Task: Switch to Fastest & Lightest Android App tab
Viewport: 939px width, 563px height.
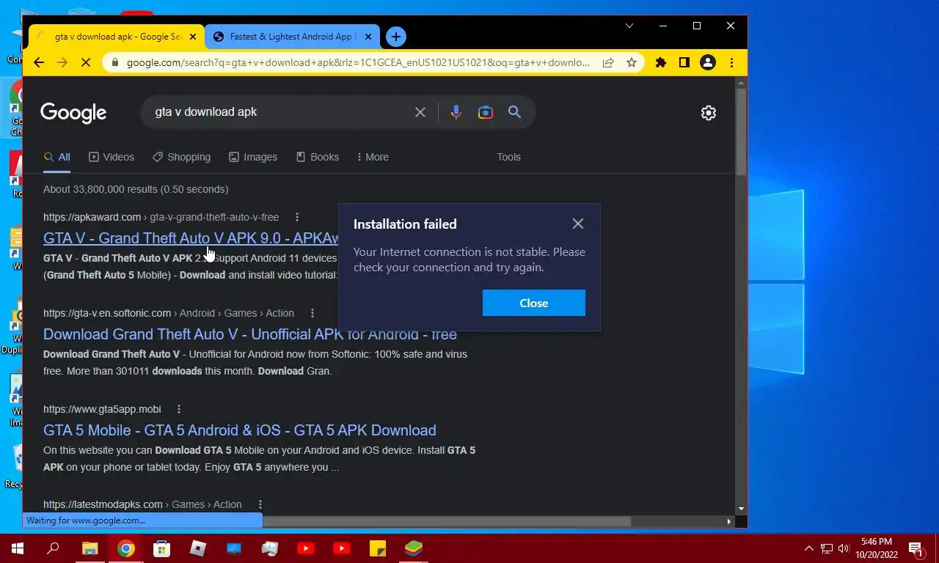Action: coord(292,36)
